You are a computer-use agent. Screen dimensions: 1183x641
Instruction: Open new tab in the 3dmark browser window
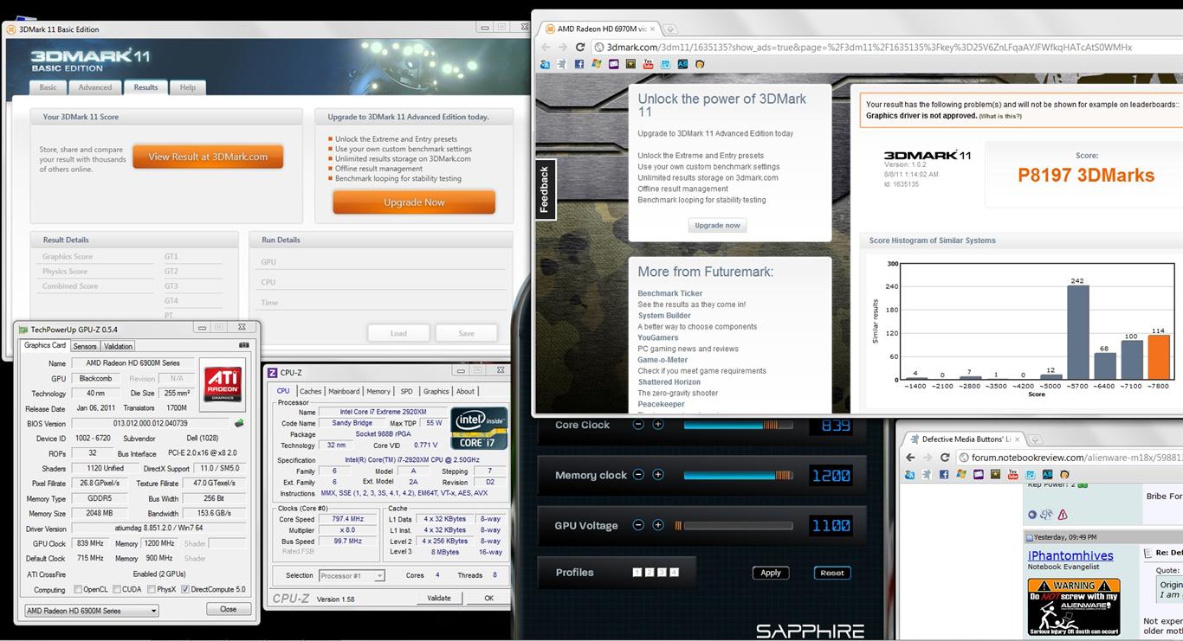(x=670, y=29)
